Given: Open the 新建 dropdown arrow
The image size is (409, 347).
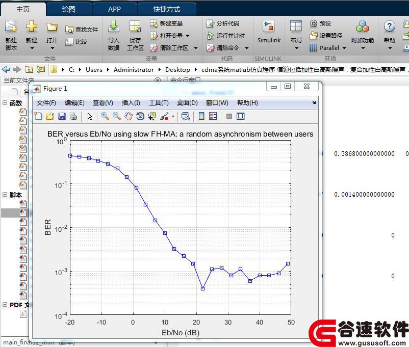Looking at the screenshot, I should [32, 48].
